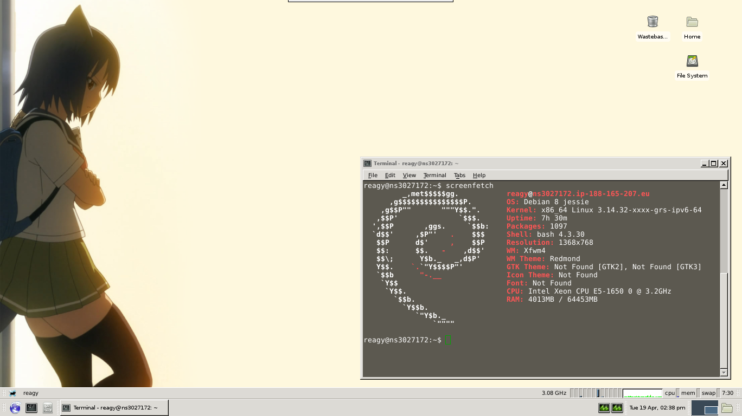
Task: Open the Terminal menu in menu bar
Action: click(434, 175)
